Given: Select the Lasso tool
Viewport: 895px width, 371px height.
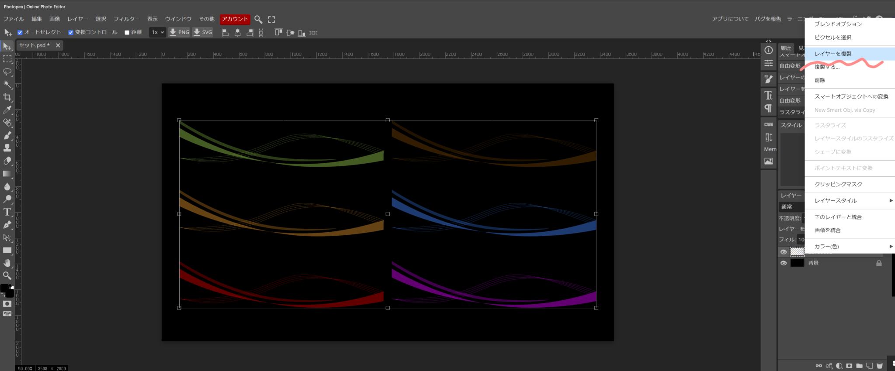Looking at the screenshot, I should pos(7,72).
